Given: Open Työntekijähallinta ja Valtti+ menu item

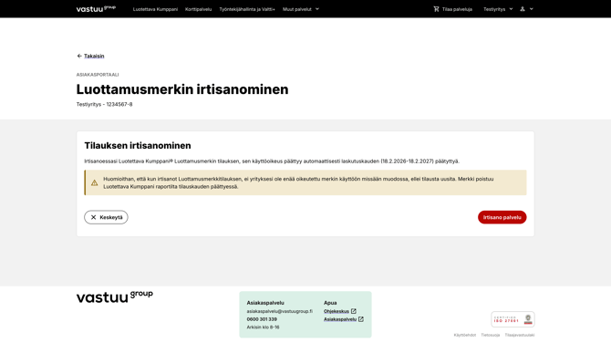Looking at the screenshot, I should click(247, 9).
